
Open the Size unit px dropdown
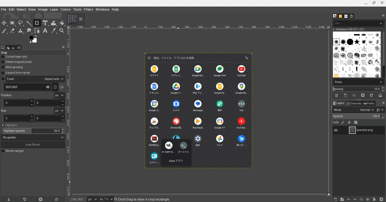click(x=59, y=111)
